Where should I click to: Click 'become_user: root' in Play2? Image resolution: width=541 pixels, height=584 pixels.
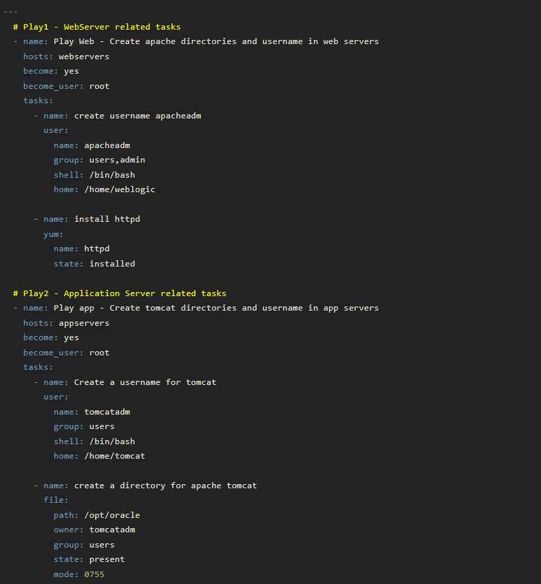point(66,353)
